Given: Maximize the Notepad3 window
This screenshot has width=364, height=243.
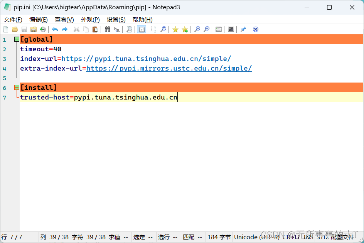Looking at the screenshot, I should (x=329, y=7).
